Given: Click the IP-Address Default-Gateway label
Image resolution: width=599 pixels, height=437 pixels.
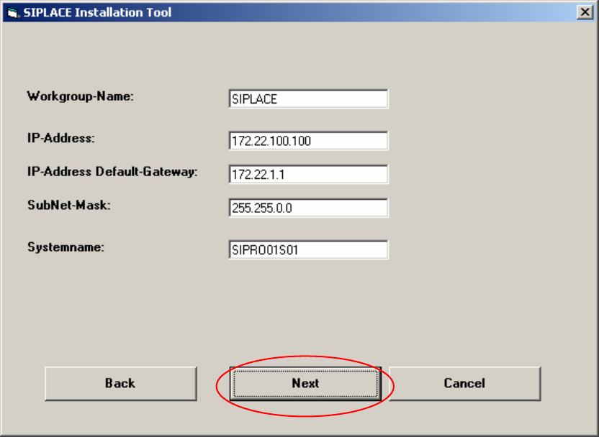Looking at the screenshot, I should pyautogui.click(x=112, y=172).
